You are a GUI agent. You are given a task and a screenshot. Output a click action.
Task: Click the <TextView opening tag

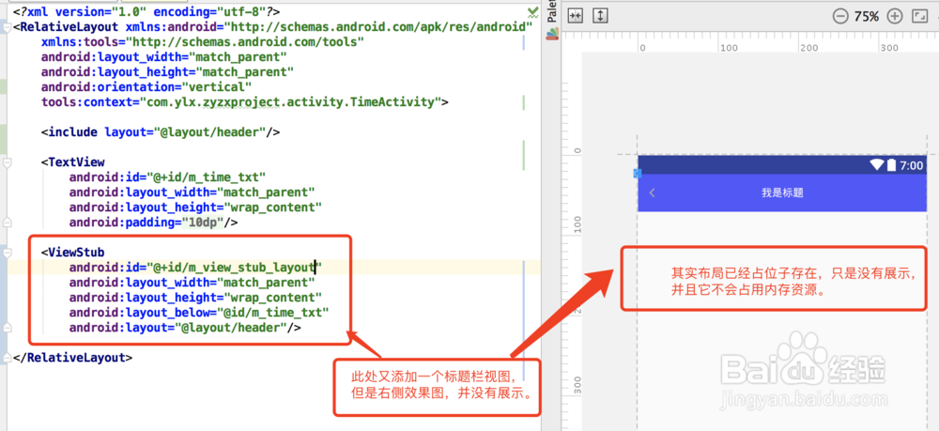pyautogui.click(x=73, y=162)
